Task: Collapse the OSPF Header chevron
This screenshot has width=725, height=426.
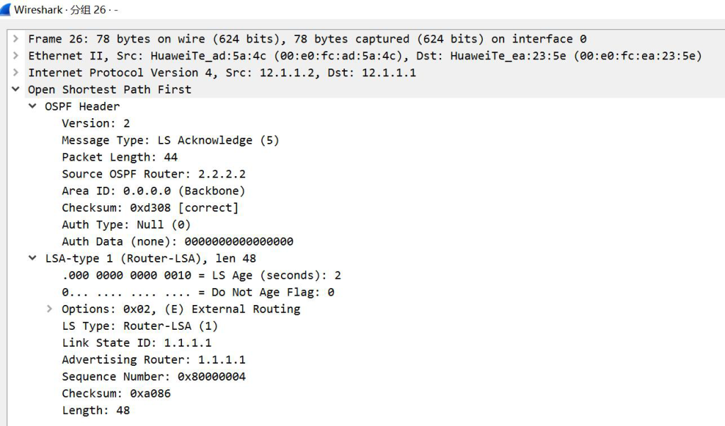Action: click(x=33, y=106)
